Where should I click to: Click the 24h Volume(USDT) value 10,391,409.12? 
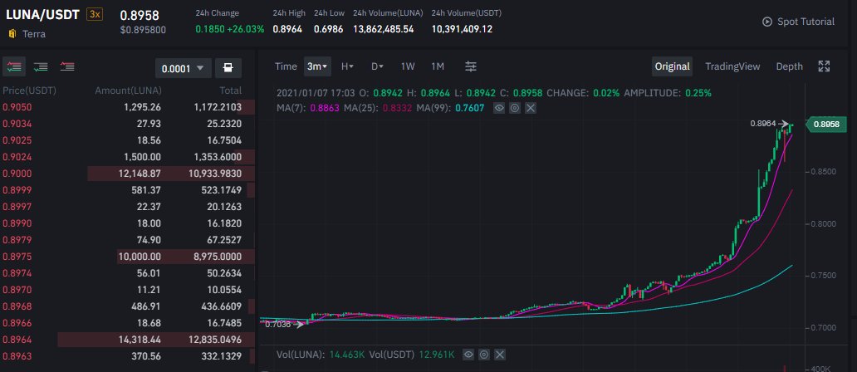(x=462, y=29)
